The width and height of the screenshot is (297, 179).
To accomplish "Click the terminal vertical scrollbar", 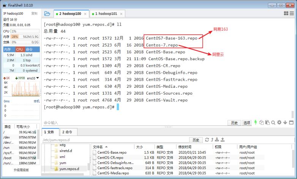I will point(293,114).
